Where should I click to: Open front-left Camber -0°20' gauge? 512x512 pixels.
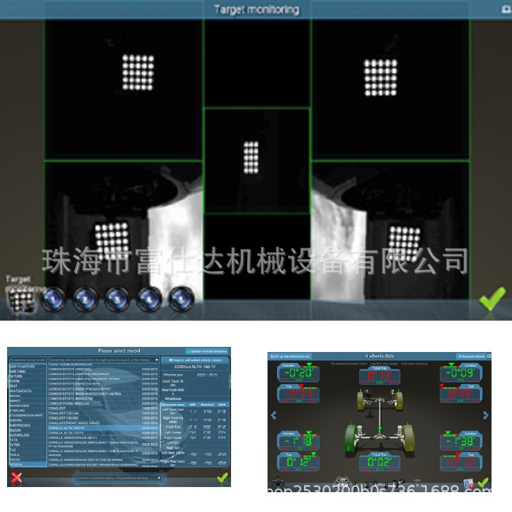tap(298, 372)
